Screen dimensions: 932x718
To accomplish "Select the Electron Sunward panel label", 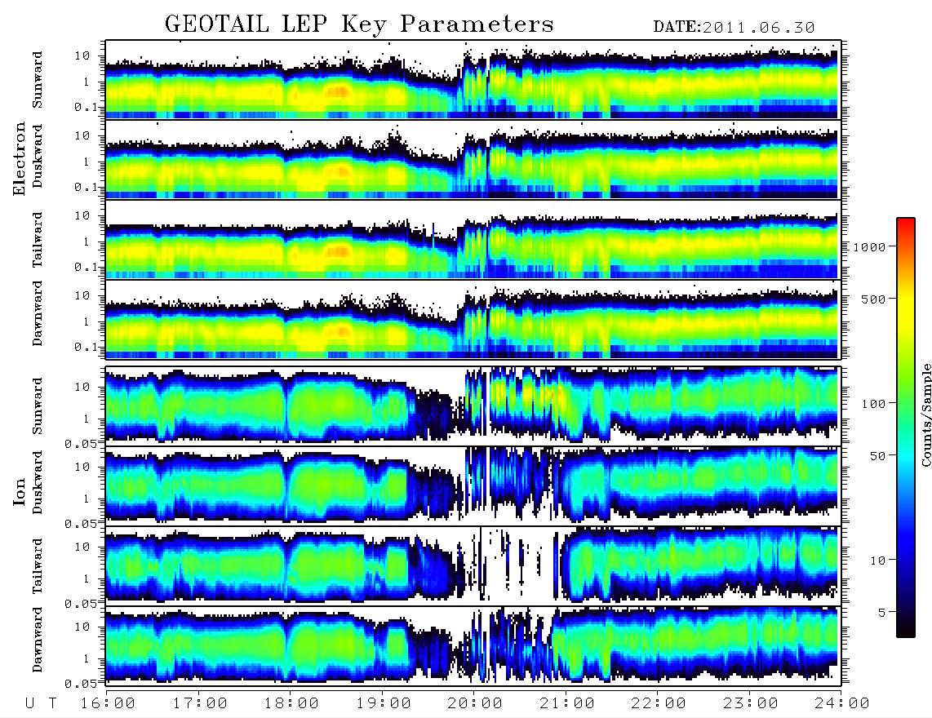I will (x=38, y=80).
